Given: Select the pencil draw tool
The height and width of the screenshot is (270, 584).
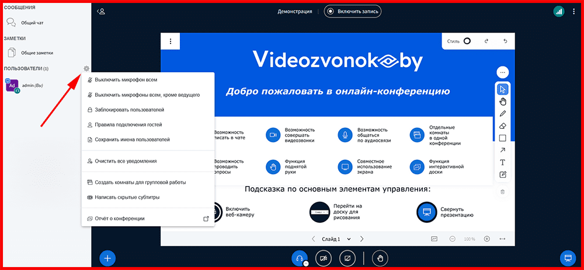Looking at the screenshot, I should (502, 114).
